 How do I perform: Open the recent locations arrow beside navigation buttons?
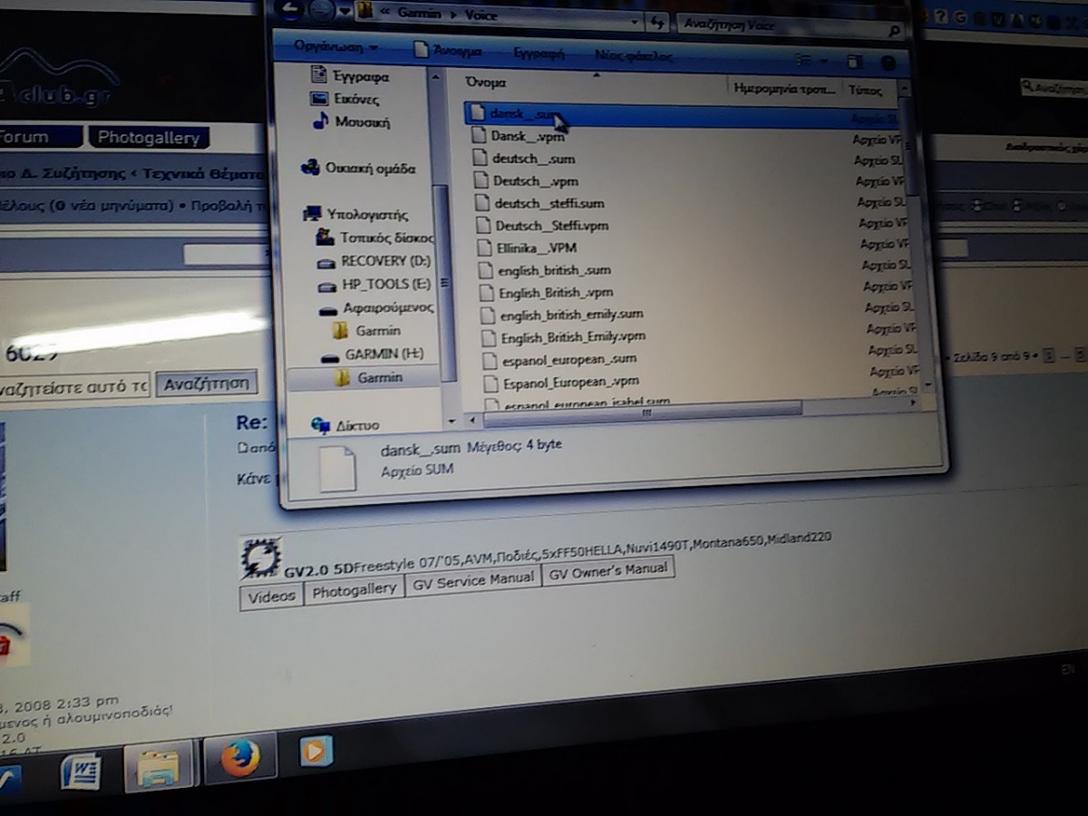tap(344, 12)
